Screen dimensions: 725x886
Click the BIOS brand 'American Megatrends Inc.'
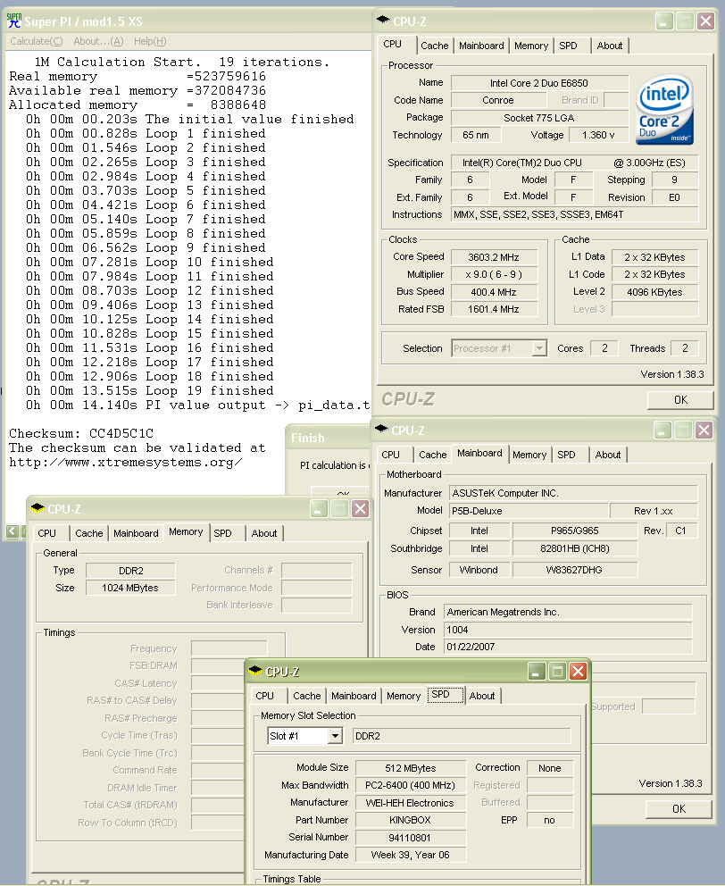coord(568,612)
